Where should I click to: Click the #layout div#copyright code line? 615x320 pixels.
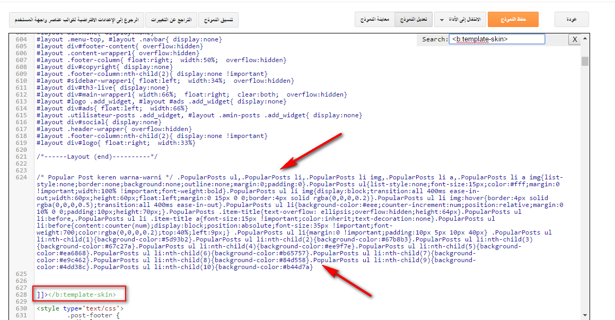(x=101, y=67)
